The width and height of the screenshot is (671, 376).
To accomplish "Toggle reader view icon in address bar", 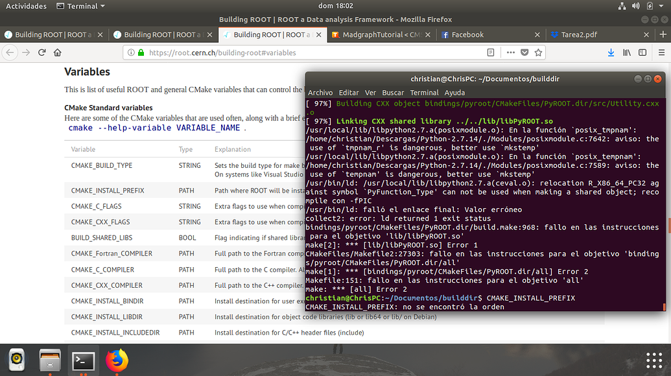I will (491, 53).
